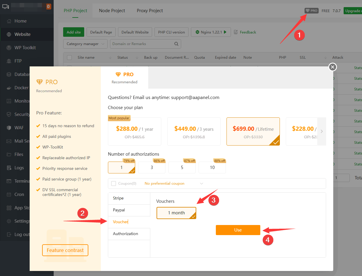Click the Logs sidebar icon
This screenshot has width=362, height=276.
point(9,168)
